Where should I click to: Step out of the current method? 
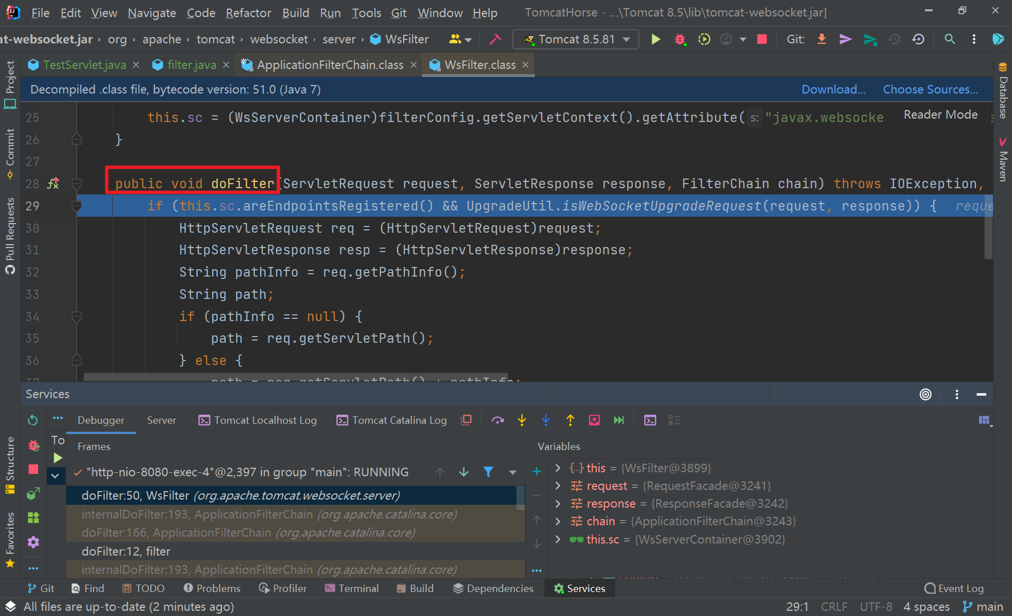point(570,420)
